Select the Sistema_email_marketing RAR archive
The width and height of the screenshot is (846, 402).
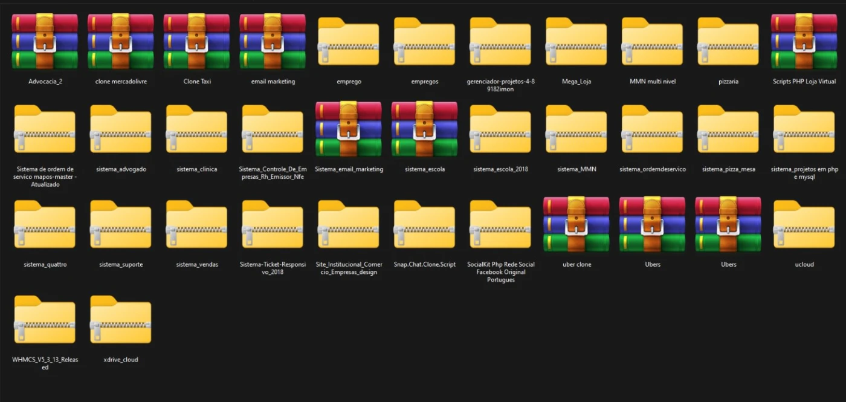click(349, 129)
